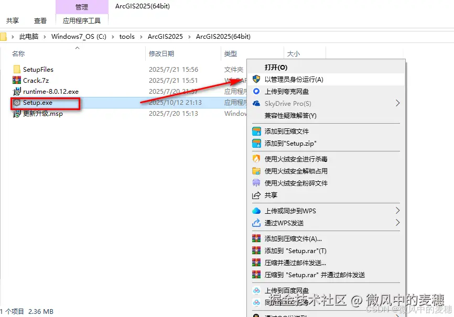Select 共享 in the context menu
The width and height of the screenshot is (454, 317).
[271, 195]
